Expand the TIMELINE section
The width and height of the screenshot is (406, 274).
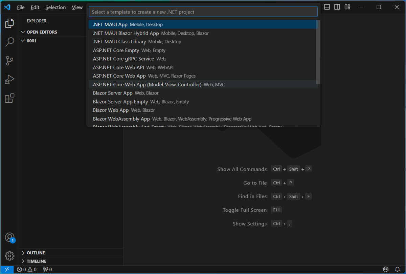click(71, 261)
